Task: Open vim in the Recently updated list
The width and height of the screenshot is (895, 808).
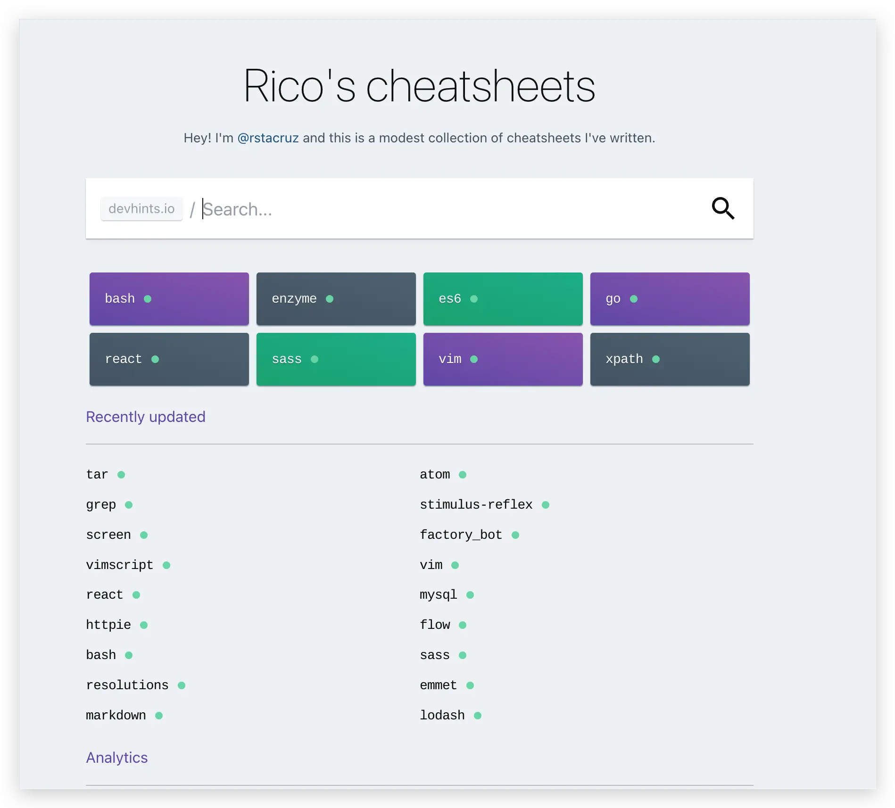Action: coord(431,565)
